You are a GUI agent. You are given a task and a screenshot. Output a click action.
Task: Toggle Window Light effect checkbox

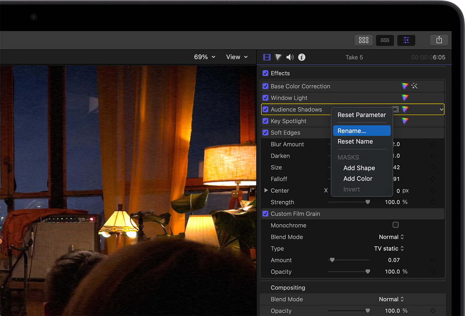click(x=265, y=98)
